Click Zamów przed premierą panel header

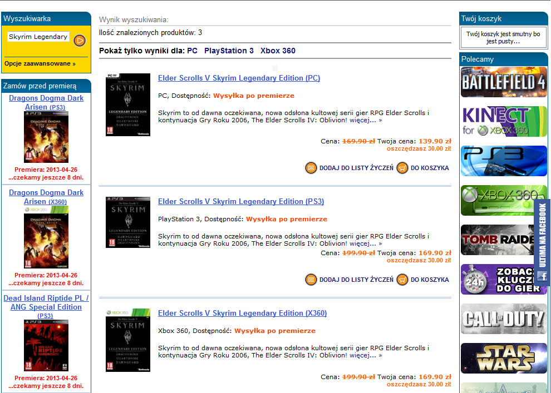click(46, 86)
